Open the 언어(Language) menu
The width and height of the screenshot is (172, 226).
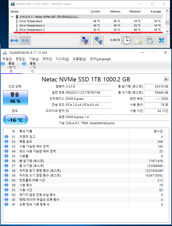pos(100,59)
